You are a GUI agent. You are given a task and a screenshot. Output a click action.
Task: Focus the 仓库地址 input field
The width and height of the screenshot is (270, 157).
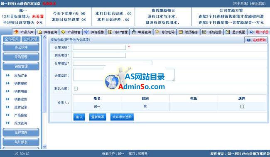[113, 63]
